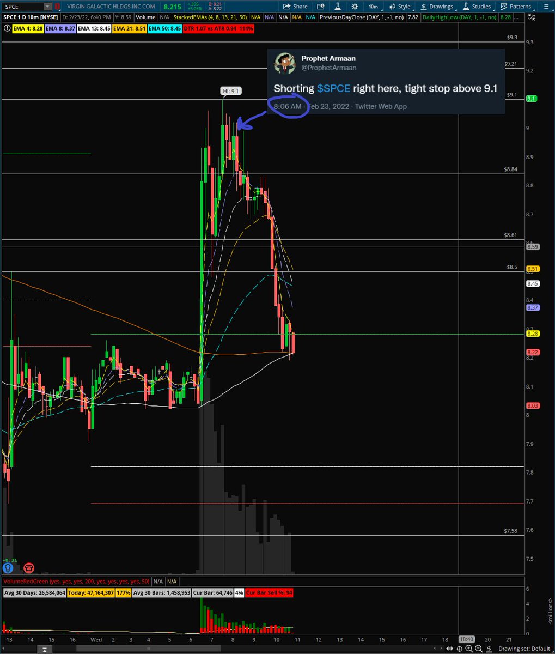
Task: Open the Patterns menu
Action: tap(515, 7)
